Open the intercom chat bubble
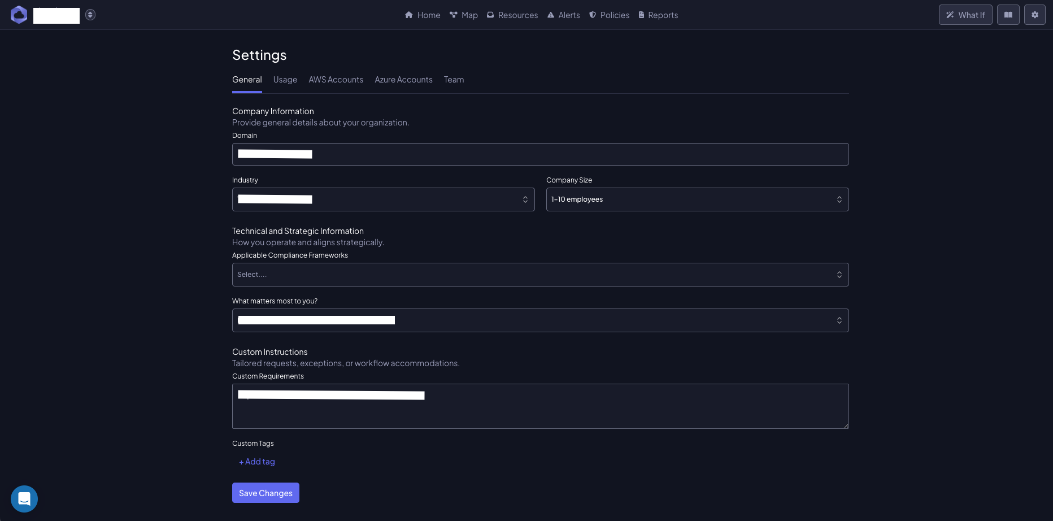 pyautogui.click(x=24, y=499)
